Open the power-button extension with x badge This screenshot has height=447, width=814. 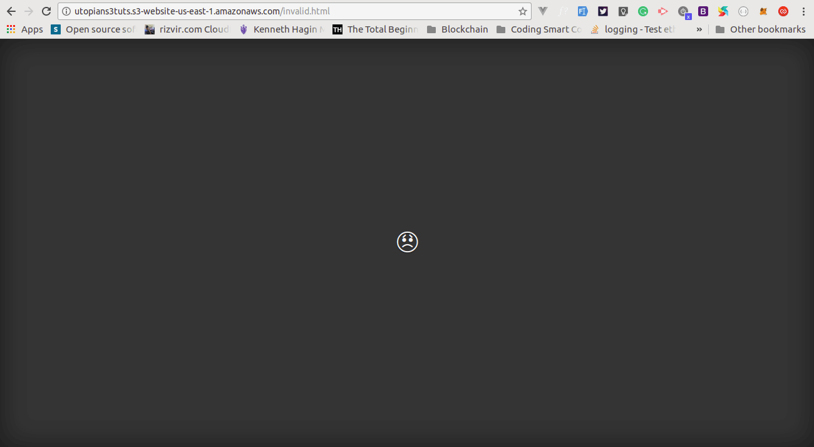coord(684,12)
